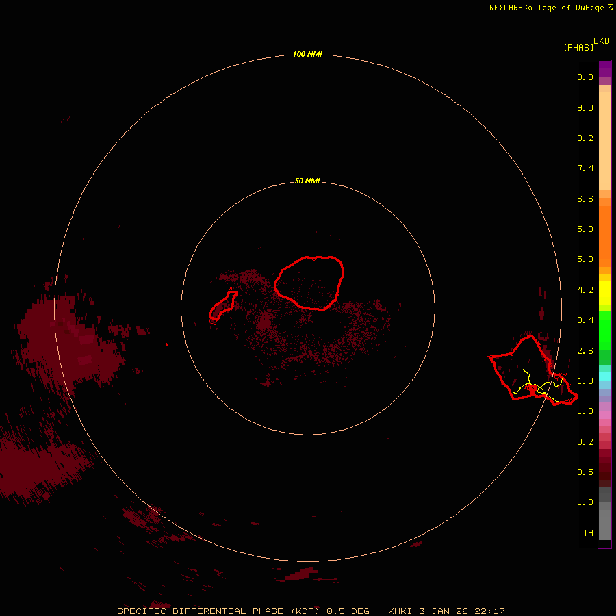
Task: Click the TH threshold label
Action: click(x=588, y=533)
